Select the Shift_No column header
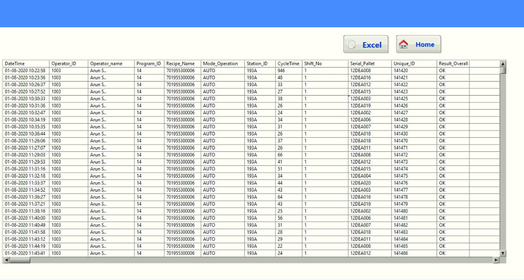The height and width of the screenshot is (280, 524). pos(325,63)
